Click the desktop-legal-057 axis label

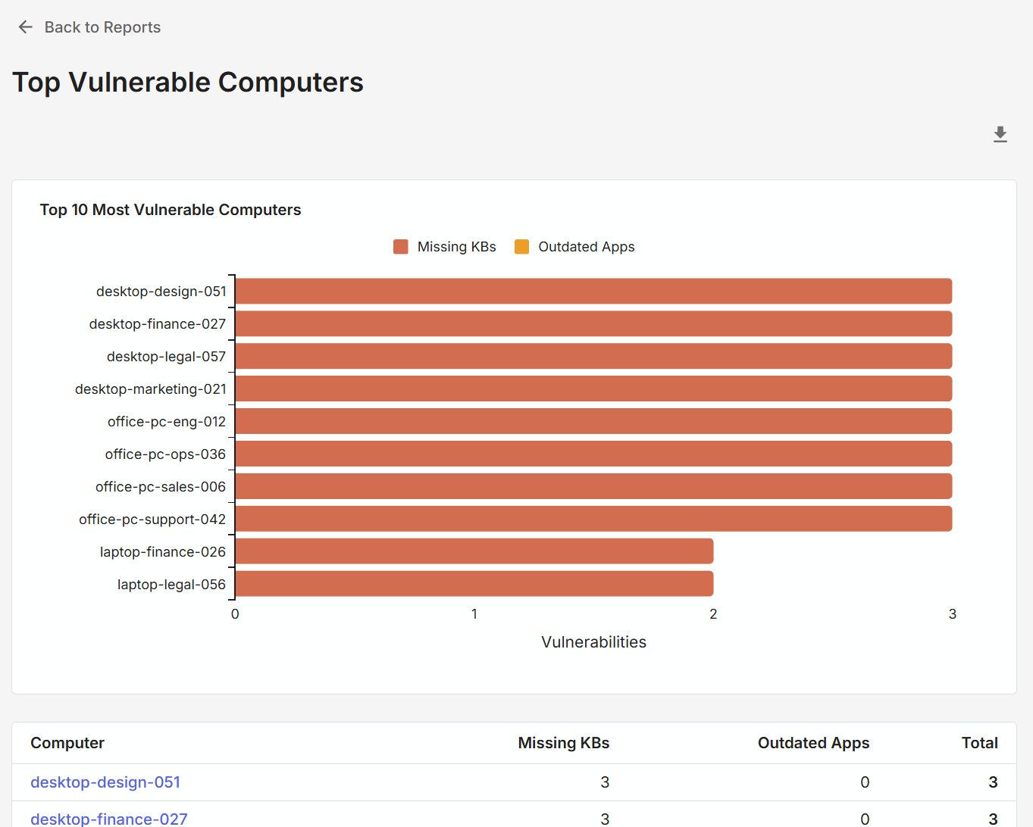(x=166, y=356)
